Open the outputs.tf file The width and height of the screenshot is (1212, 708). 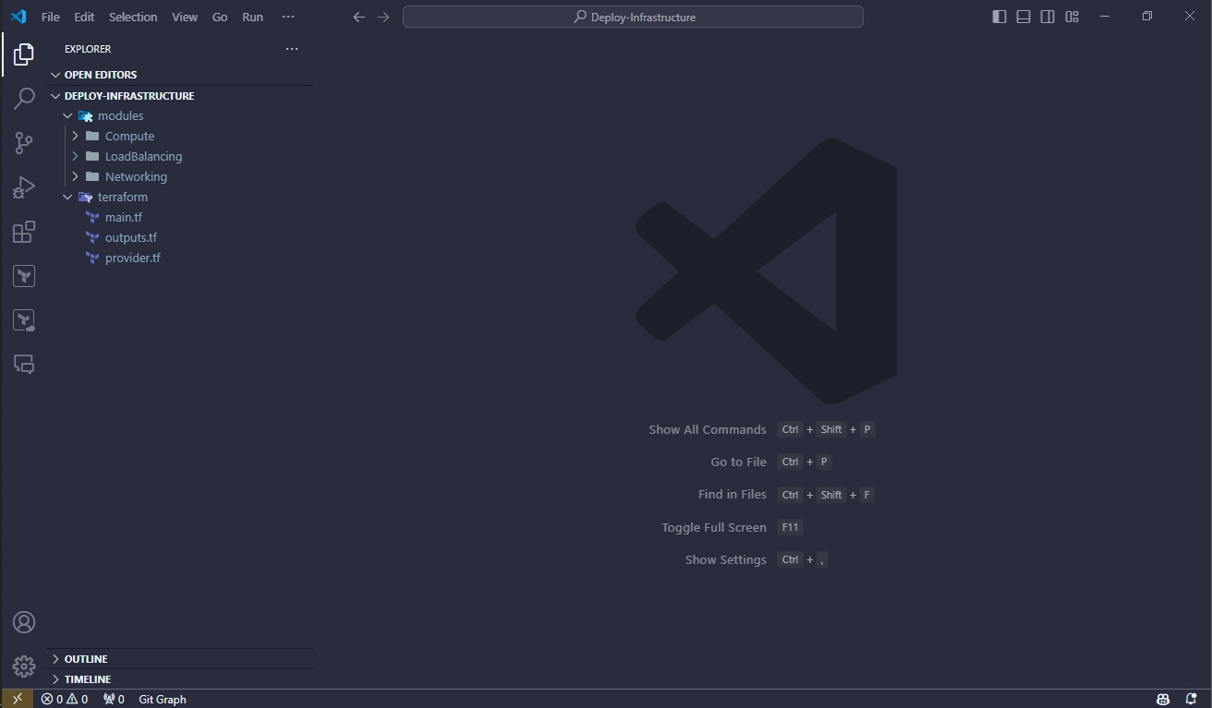(131, 237)
